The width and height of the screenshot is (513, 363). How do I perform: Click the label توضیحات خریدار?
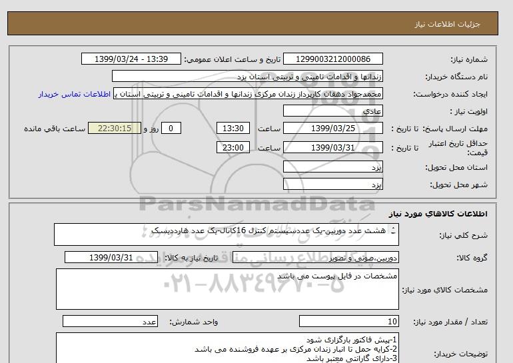pyautogui.click(x=460, y=354)
